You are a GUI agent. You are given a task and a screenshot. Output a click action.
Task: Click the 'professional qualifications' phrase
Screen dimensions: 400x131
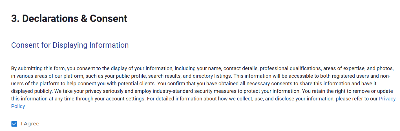pos(290,68)
